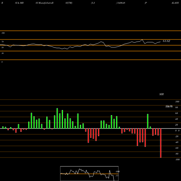
Task: Click the isolated tall green bar near right end
Action: (x=148, y=121)
